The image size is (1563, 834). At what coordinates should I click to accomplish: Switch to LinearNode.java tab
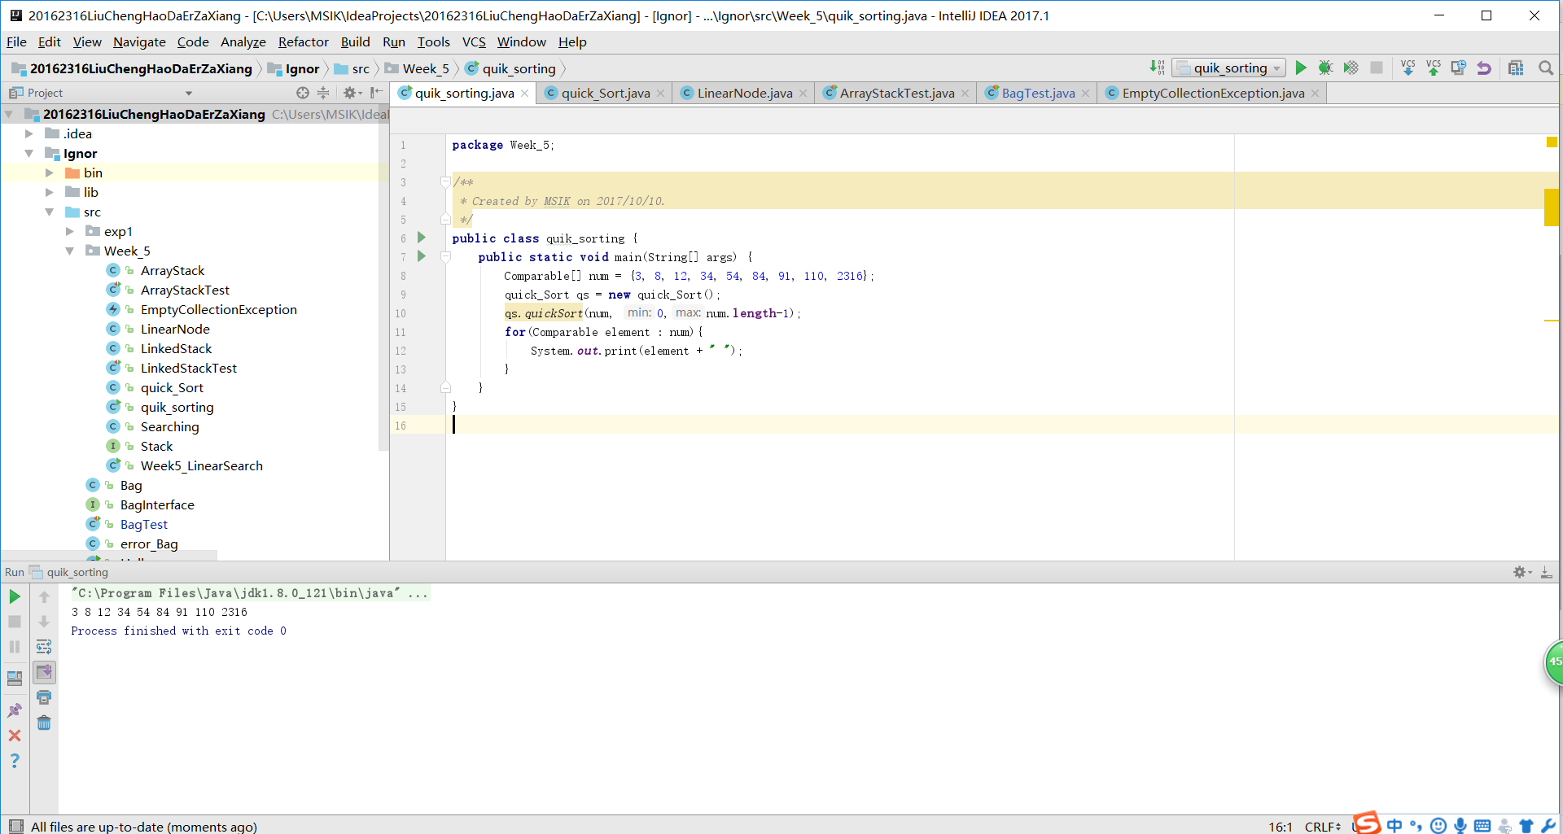(x=744, y=93)
